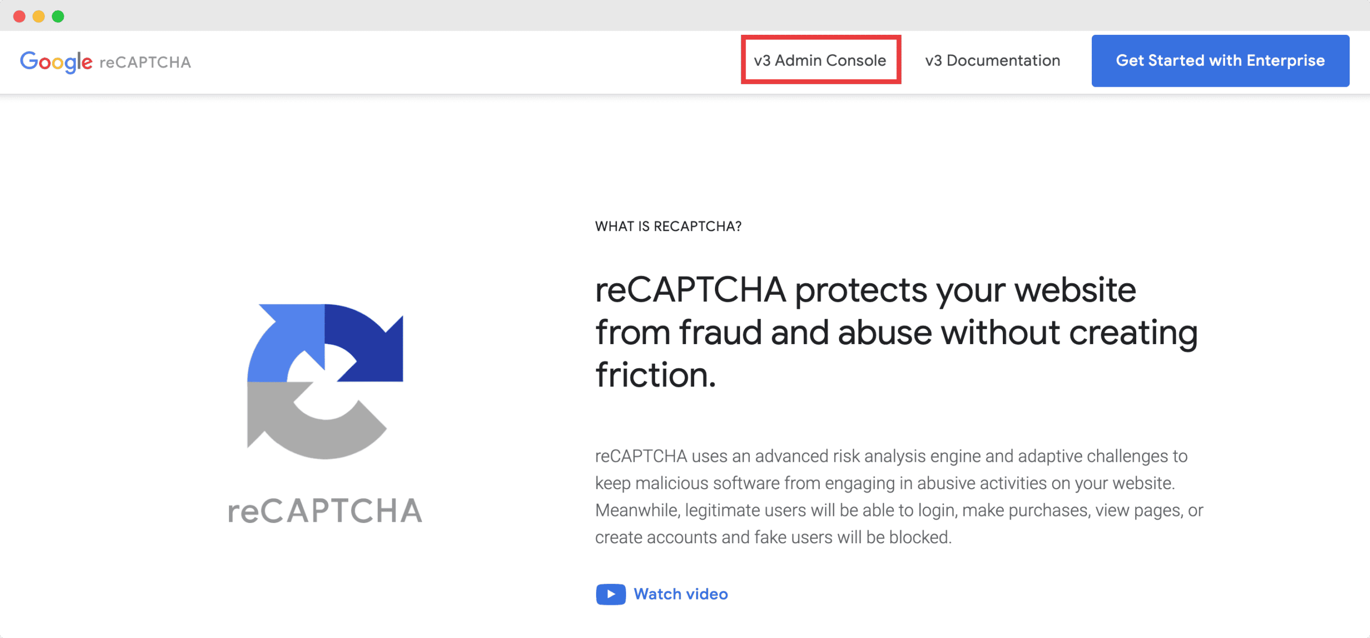Image resolution: width=1370 pixels, height=638 pixels.
Task: Minimize window using the yellow button
Action: [x=39, y=17]
